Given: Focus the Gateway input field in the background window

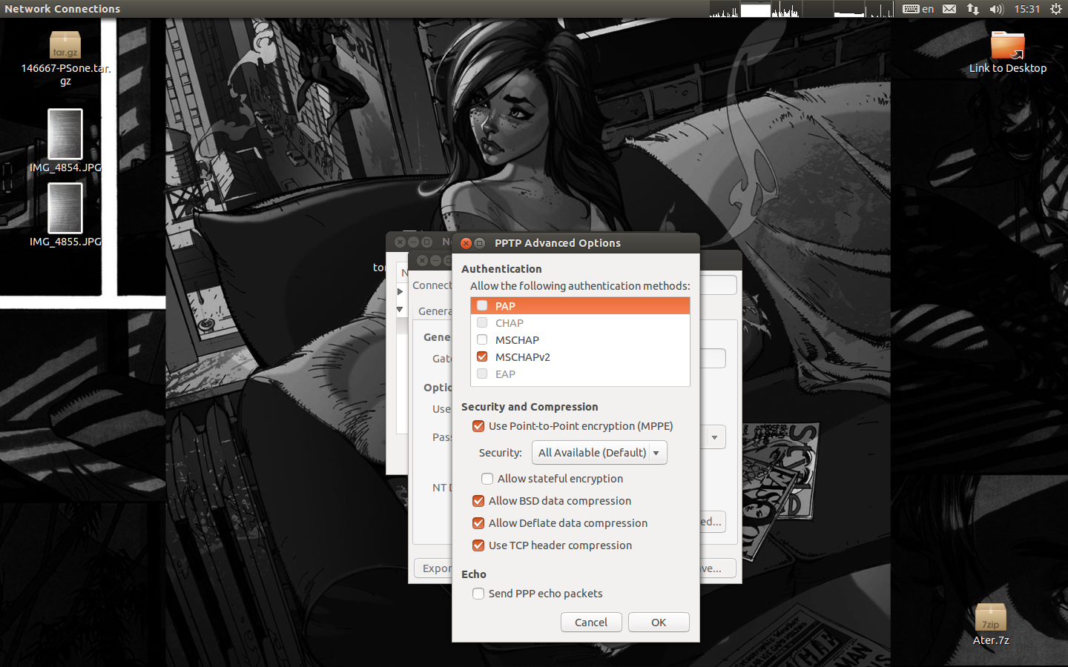Looking at the screenshot, I should pyautogui.click(x=713, y=359).
